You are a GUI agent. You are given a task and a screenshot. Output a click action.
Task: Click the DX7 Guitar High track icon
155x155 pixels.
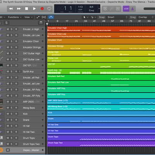point(2,53)
